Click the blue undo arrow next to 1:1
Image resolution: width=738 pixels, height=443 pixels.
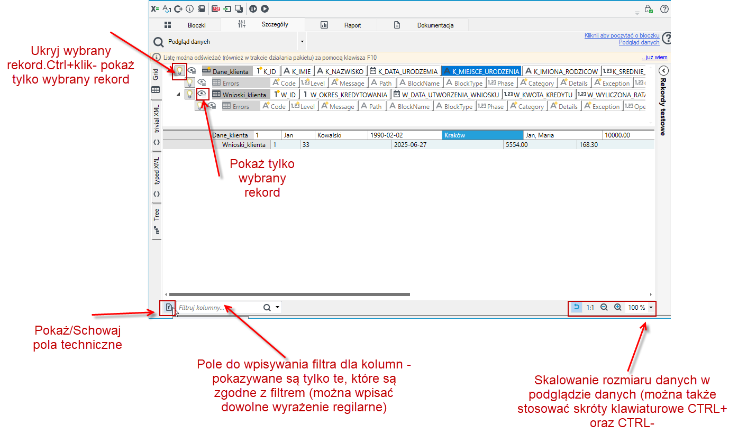click(x=577, y=307)
